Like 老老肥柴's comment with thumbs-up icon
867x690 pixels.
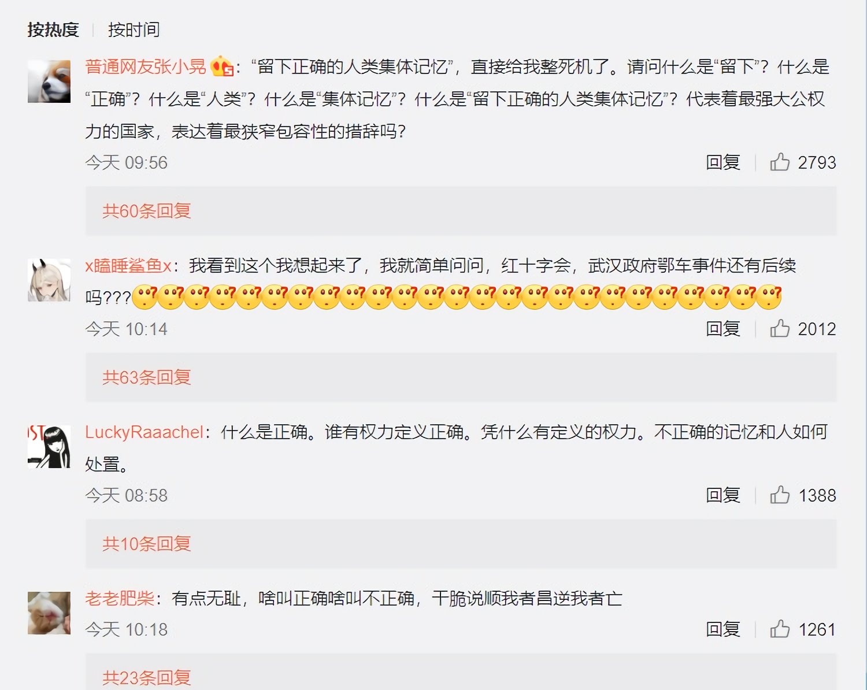780,629
